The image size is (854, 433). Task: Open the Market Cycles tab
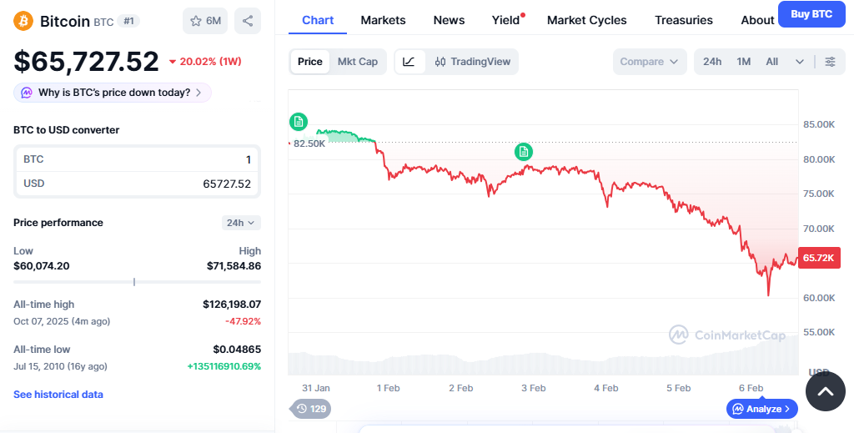click(x=586, y=20)
